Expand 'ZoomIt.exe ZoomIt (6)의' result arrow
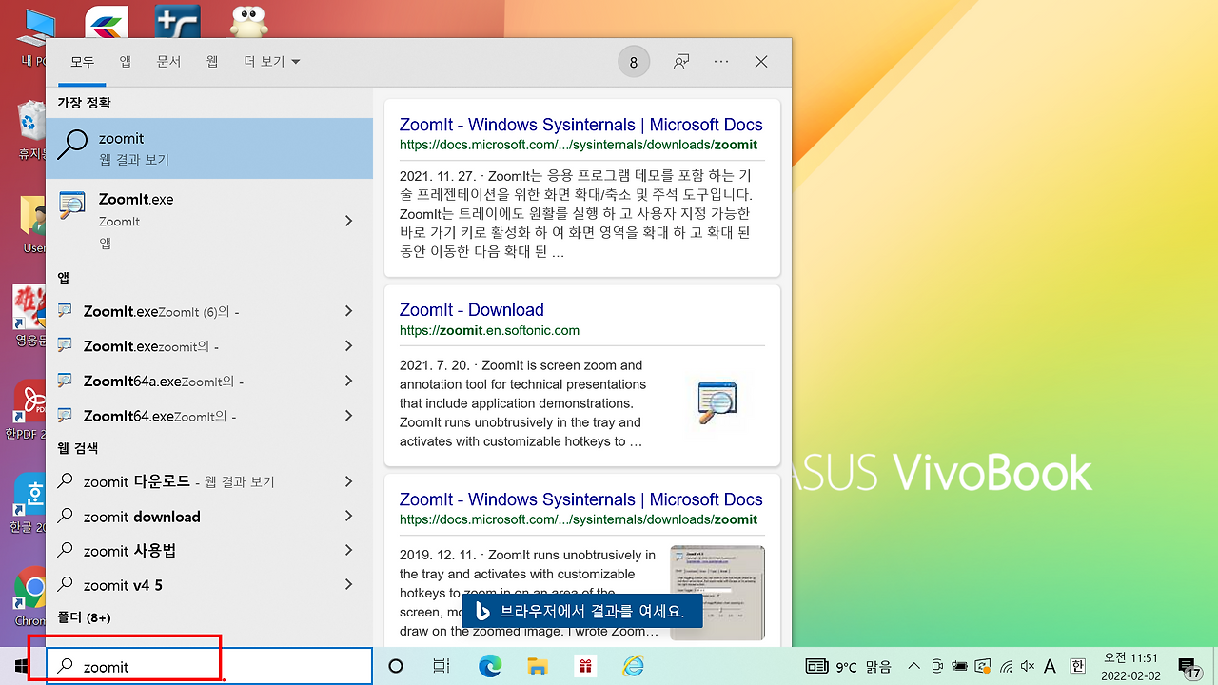Screen dimensions: 1218x685 (x=348, y=311)
